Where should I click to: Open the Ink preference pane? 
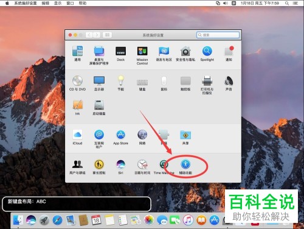pos(77,107)
